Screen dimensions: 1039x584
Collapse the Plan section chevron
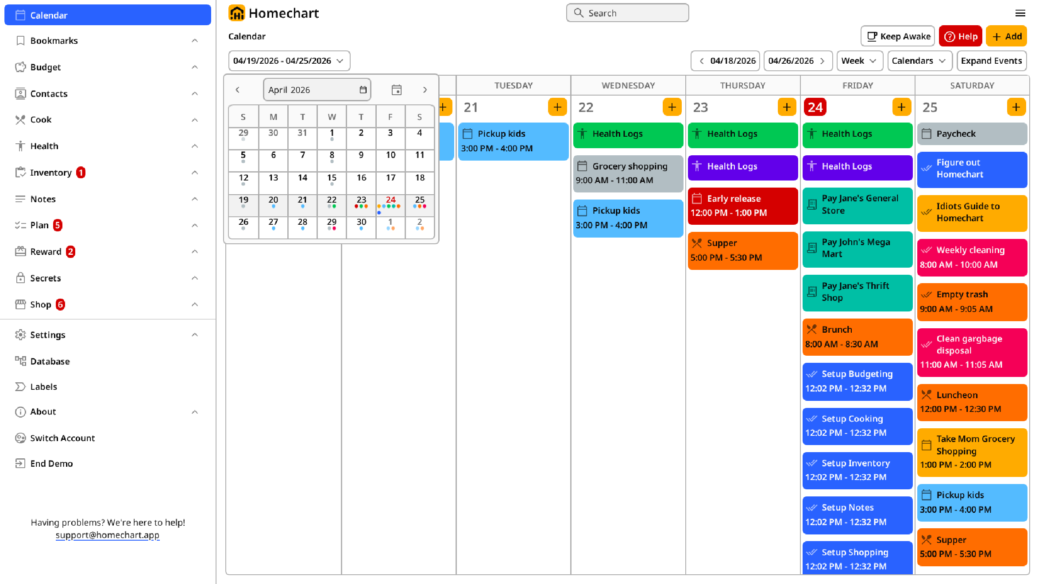pos(195,225)
